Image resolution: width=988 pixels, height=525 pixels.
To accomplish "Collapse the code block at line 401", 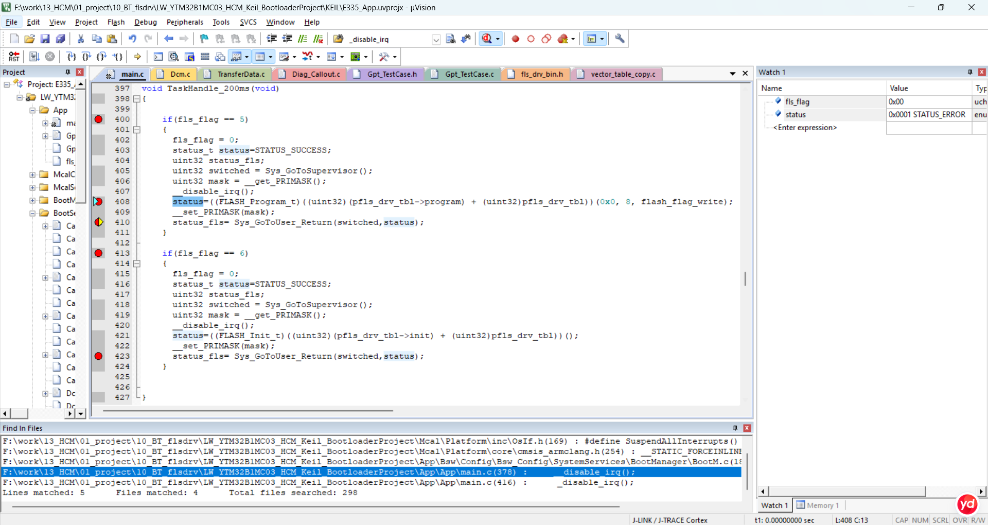I will tap(137, 130).
